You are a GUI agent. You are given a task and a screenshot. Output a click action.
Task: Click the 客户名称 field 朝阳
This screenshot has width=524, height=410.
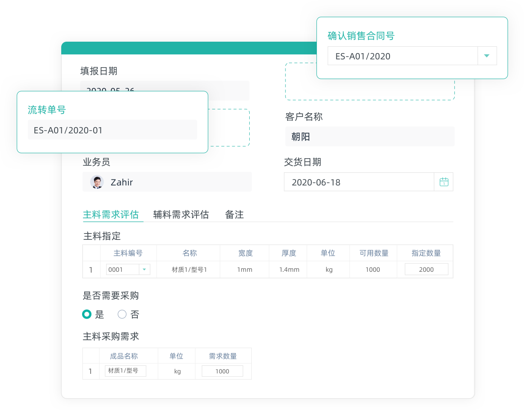coord(369,137)
